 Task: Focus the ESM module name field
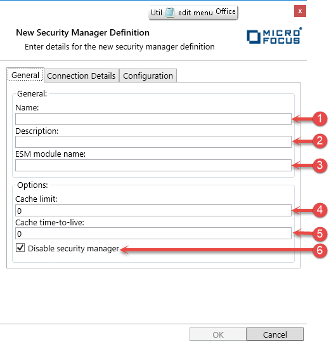pyautogui.click(x=153, y=165)
